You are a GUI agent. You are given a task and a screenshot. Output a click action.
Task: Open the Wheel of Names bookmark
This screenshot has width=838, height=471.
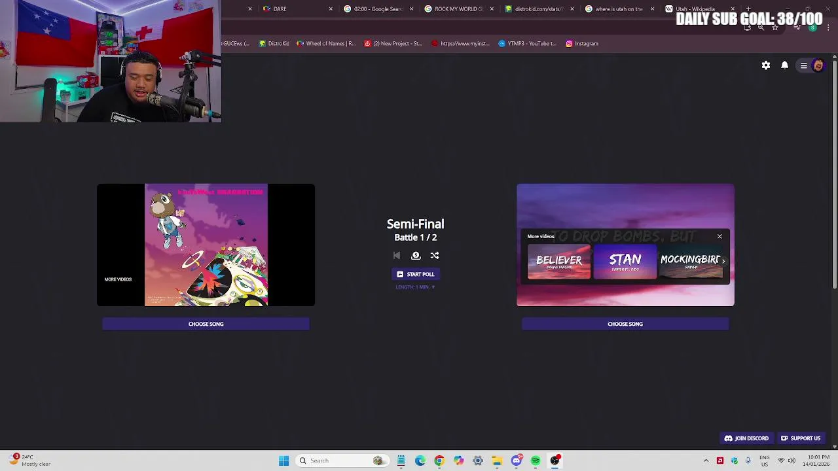[325, 44]
